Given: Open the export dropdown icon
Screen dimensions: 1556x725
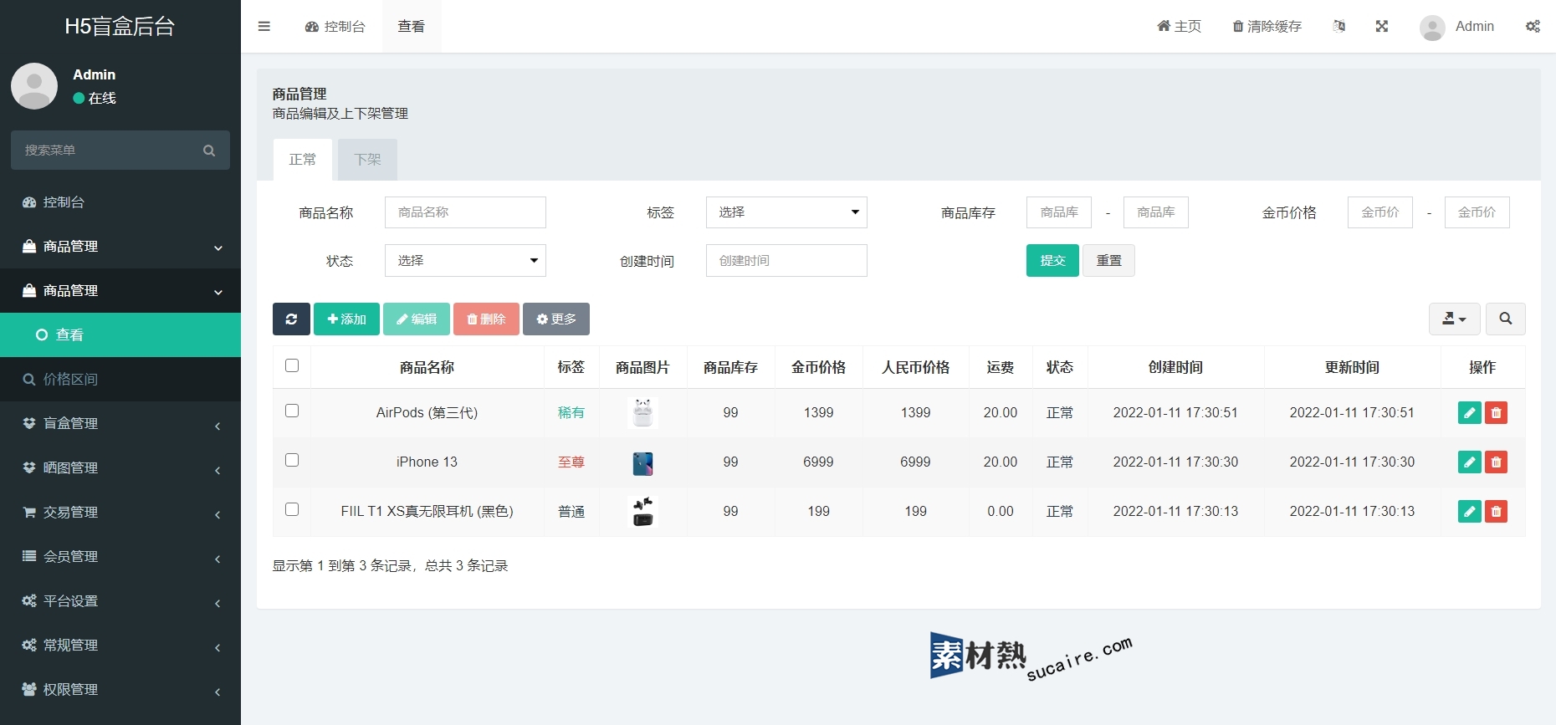Looking at the screenshot, I should [x=1454, y=319].
